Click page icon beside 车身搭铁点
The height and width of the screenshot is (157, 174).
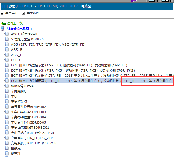point(7,101)
